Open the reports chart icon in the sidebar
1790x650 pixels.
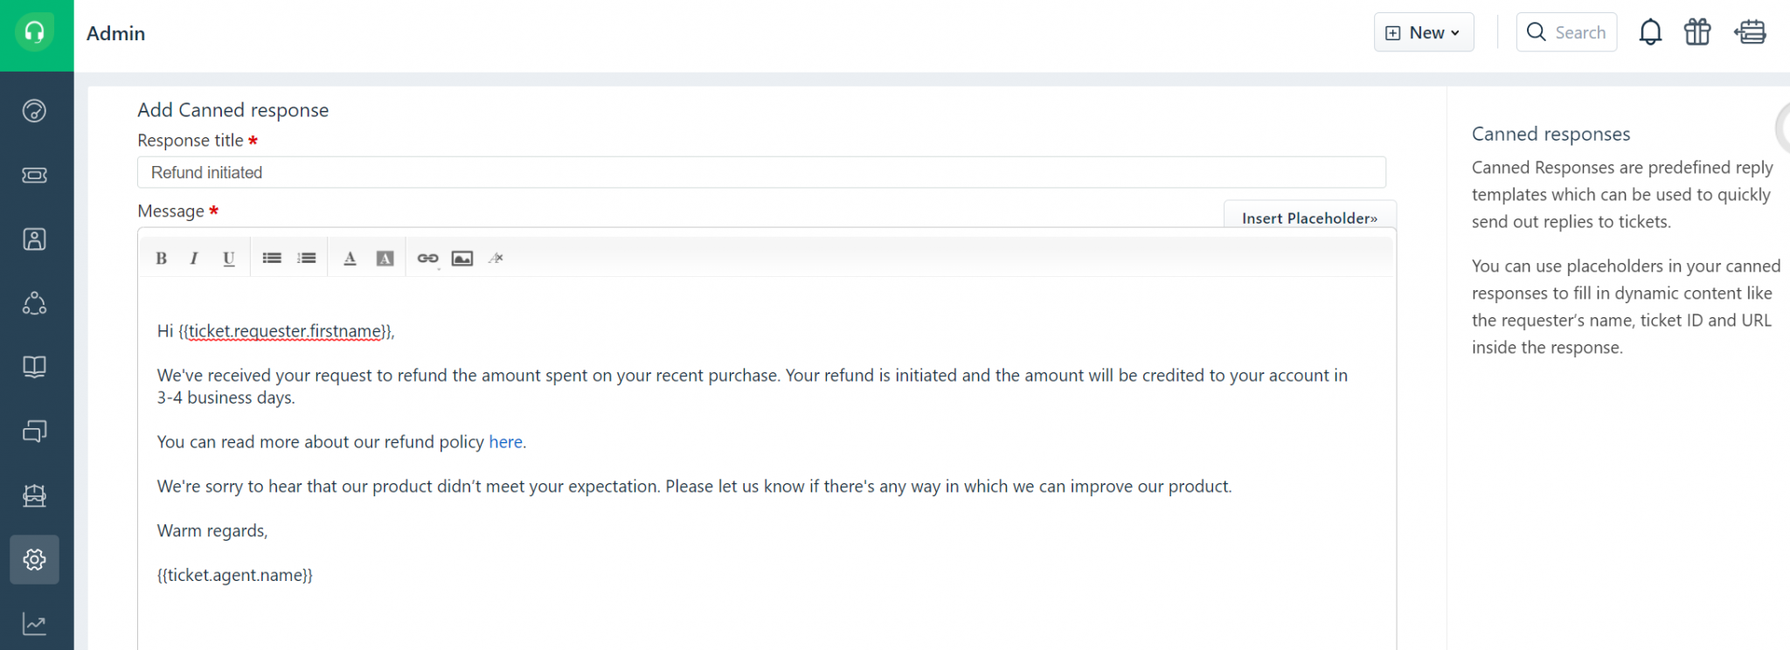click(x=35, y=624)
